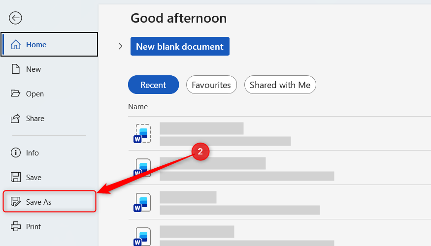The image size is (431, 246).
Task: Click the Save floppy disk icon
Action: coord(16,177)
